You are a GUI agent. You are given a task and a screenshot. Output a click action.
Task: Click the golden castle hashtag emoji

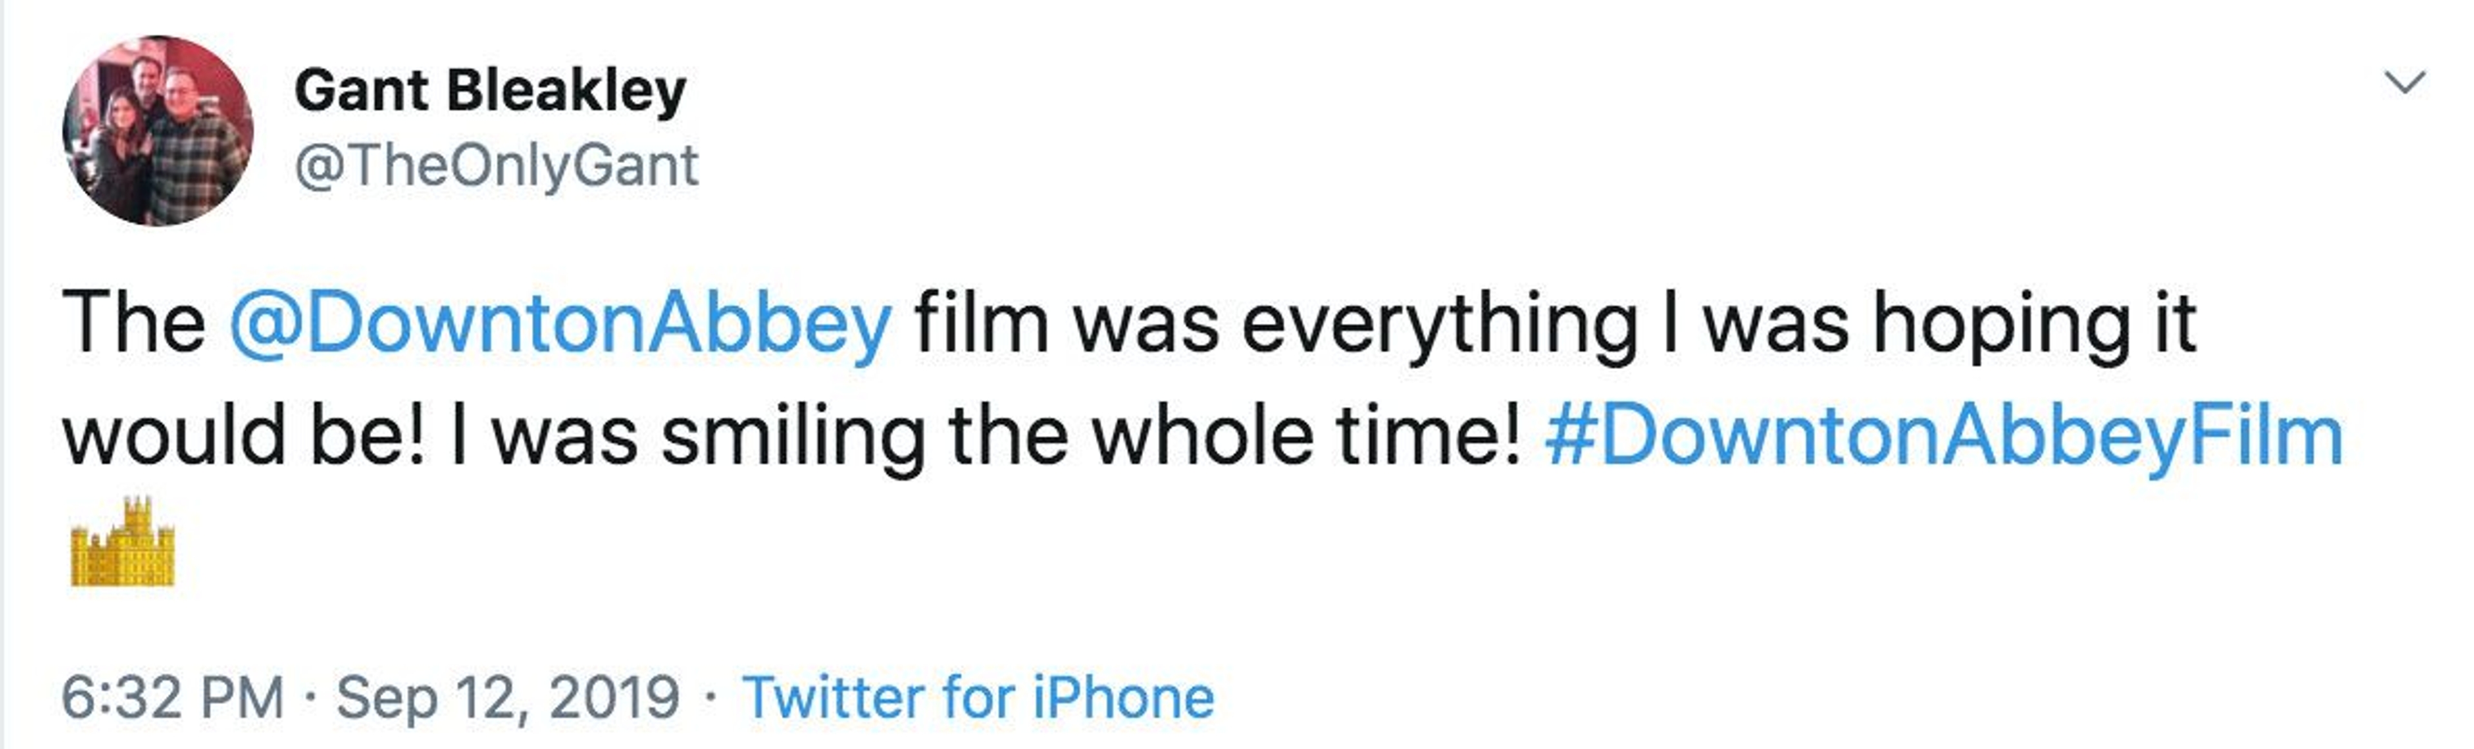123,542
